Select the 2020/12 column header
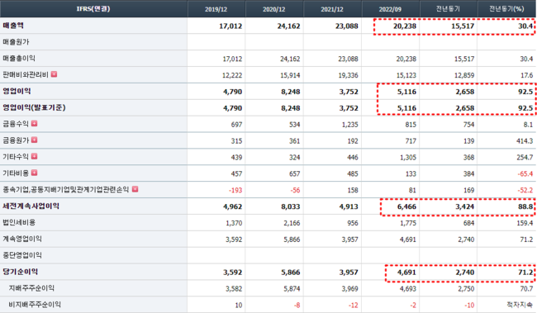This screenshot has height=313, width=537. click(x=274, y=9)
